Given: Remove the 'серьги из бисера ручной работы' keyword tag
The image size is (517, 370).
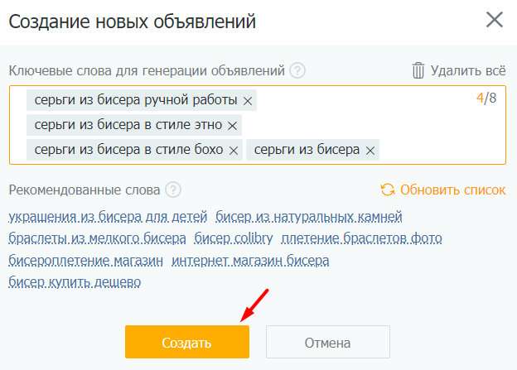Looking at the screenshot, I should [x=247, y=101].
